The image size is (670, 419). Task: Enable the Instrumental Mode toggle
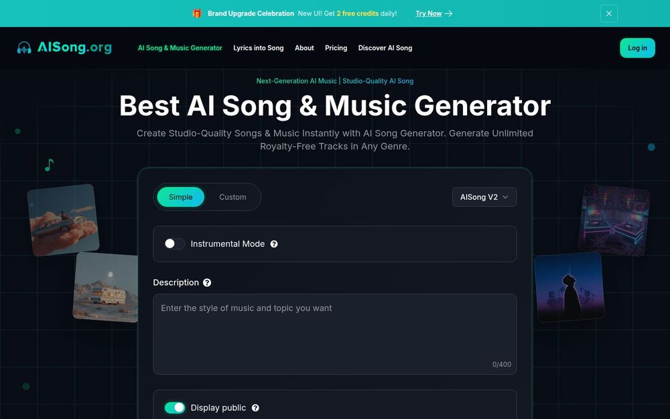click(x=174, y=244)
